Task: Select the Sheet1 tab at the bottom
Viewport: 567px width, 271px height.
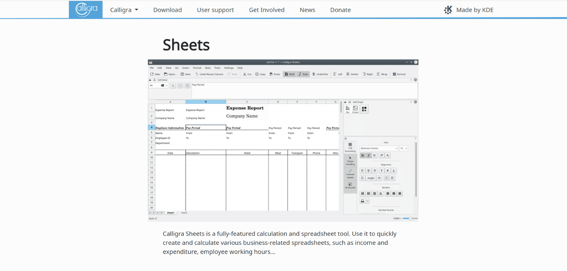Action: click(x=171, y=213)
